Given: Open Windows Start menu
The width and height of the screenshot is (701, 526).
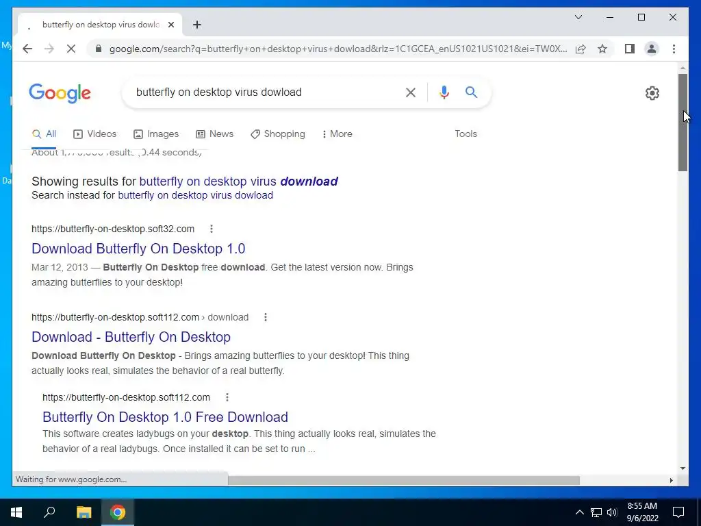Looking at the screenshot, I should click(x=16, y=512).
